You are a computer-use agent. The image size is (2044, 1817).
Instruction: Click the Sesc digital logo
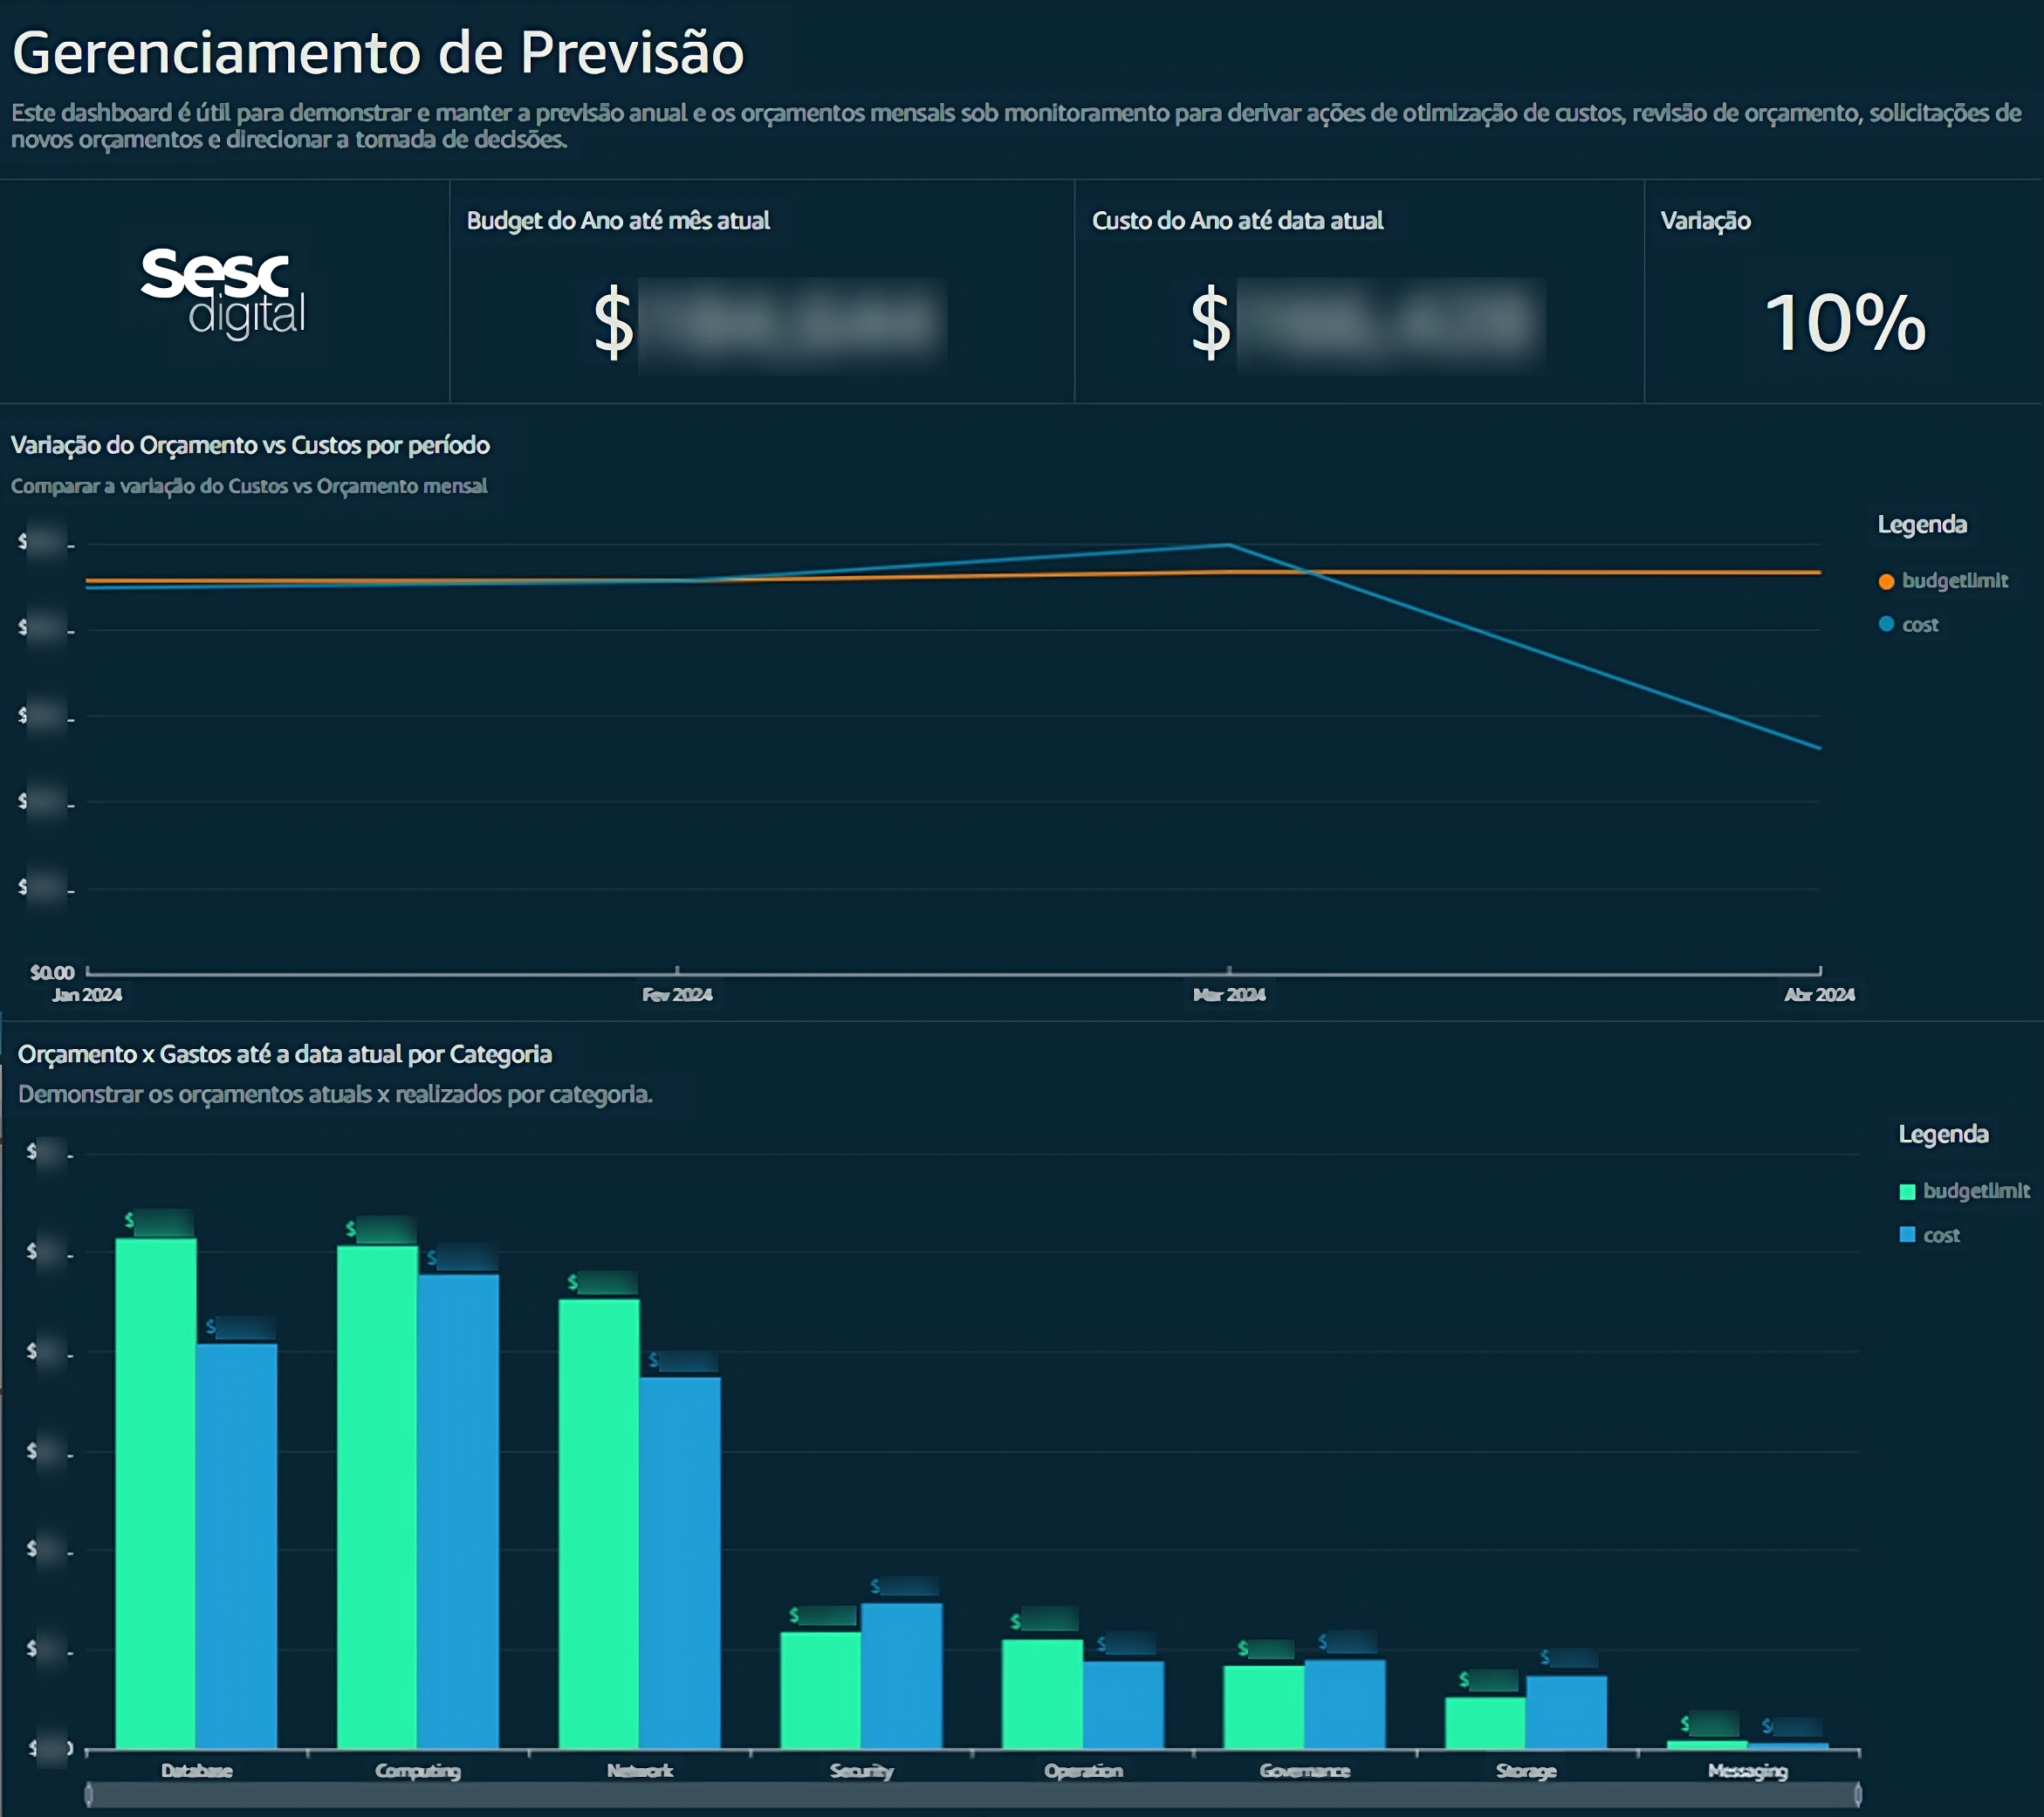tap(224, 292)
